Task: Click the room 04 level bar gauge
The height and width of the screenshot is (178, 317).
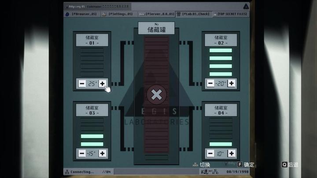Action: [x=221, y=132]
